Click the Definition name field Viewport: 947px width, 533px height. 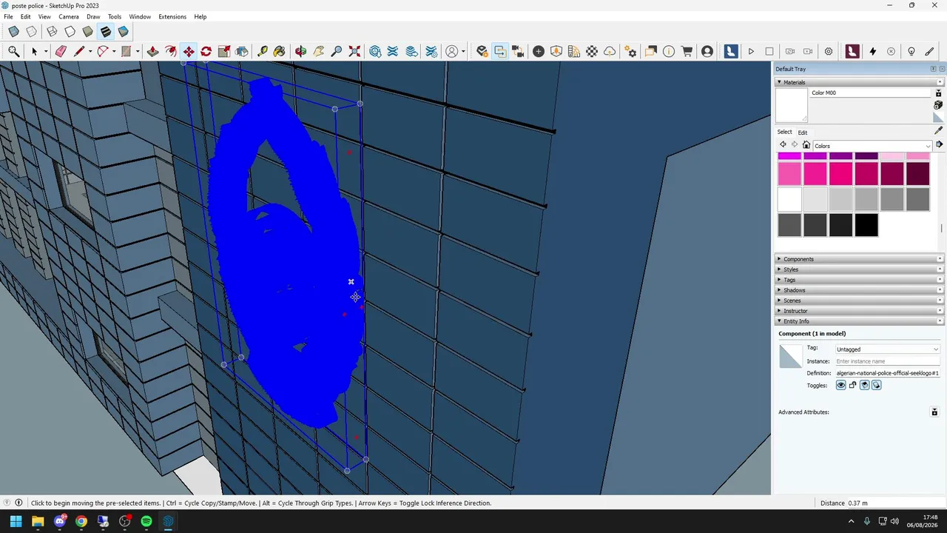pyautogui.click(x=887, y=373)
